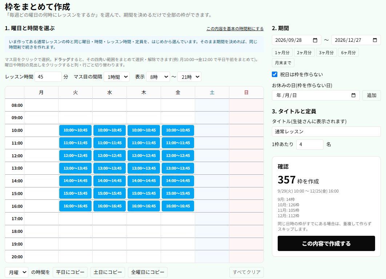386x279 pixels.
Task: Toggle the 月 column header
Action: click(x=41, y=93)
